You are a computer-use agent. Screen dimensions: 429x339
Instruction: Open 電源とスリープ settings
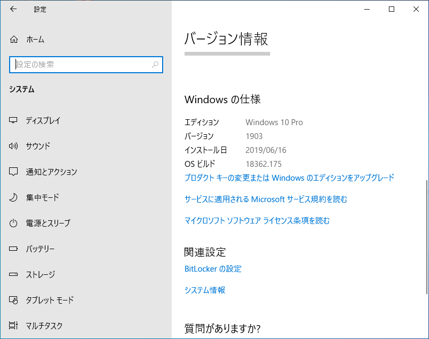click(48, 223)
